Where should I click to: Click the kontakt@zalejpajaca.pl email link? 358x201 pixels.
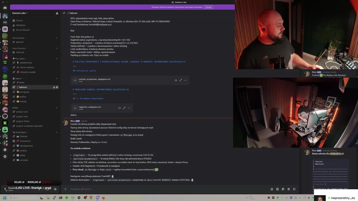[100, 25]
